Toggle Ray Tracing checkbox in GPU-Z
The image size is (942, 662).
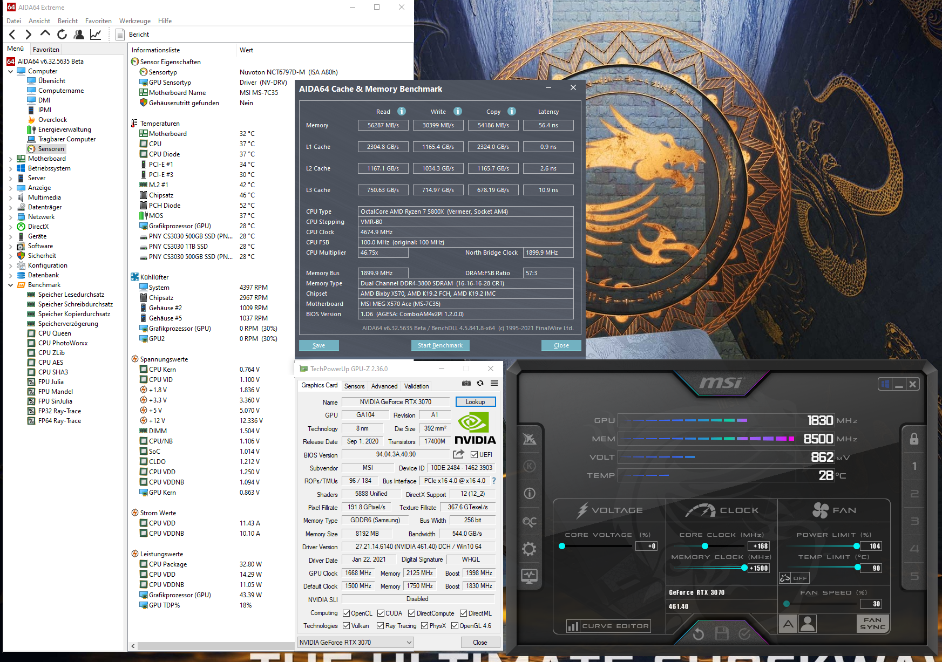click(381, 626)
